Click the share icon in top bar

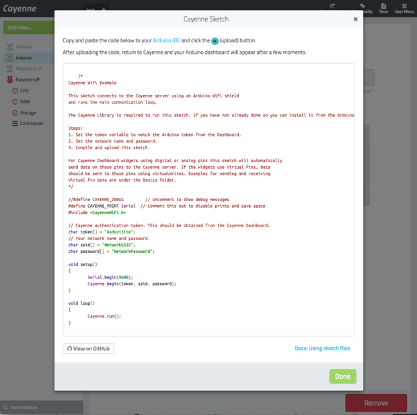click(x=332, y=6)
